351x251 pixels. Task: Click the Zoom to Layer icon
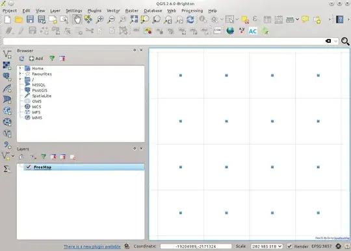pos(156,19)
